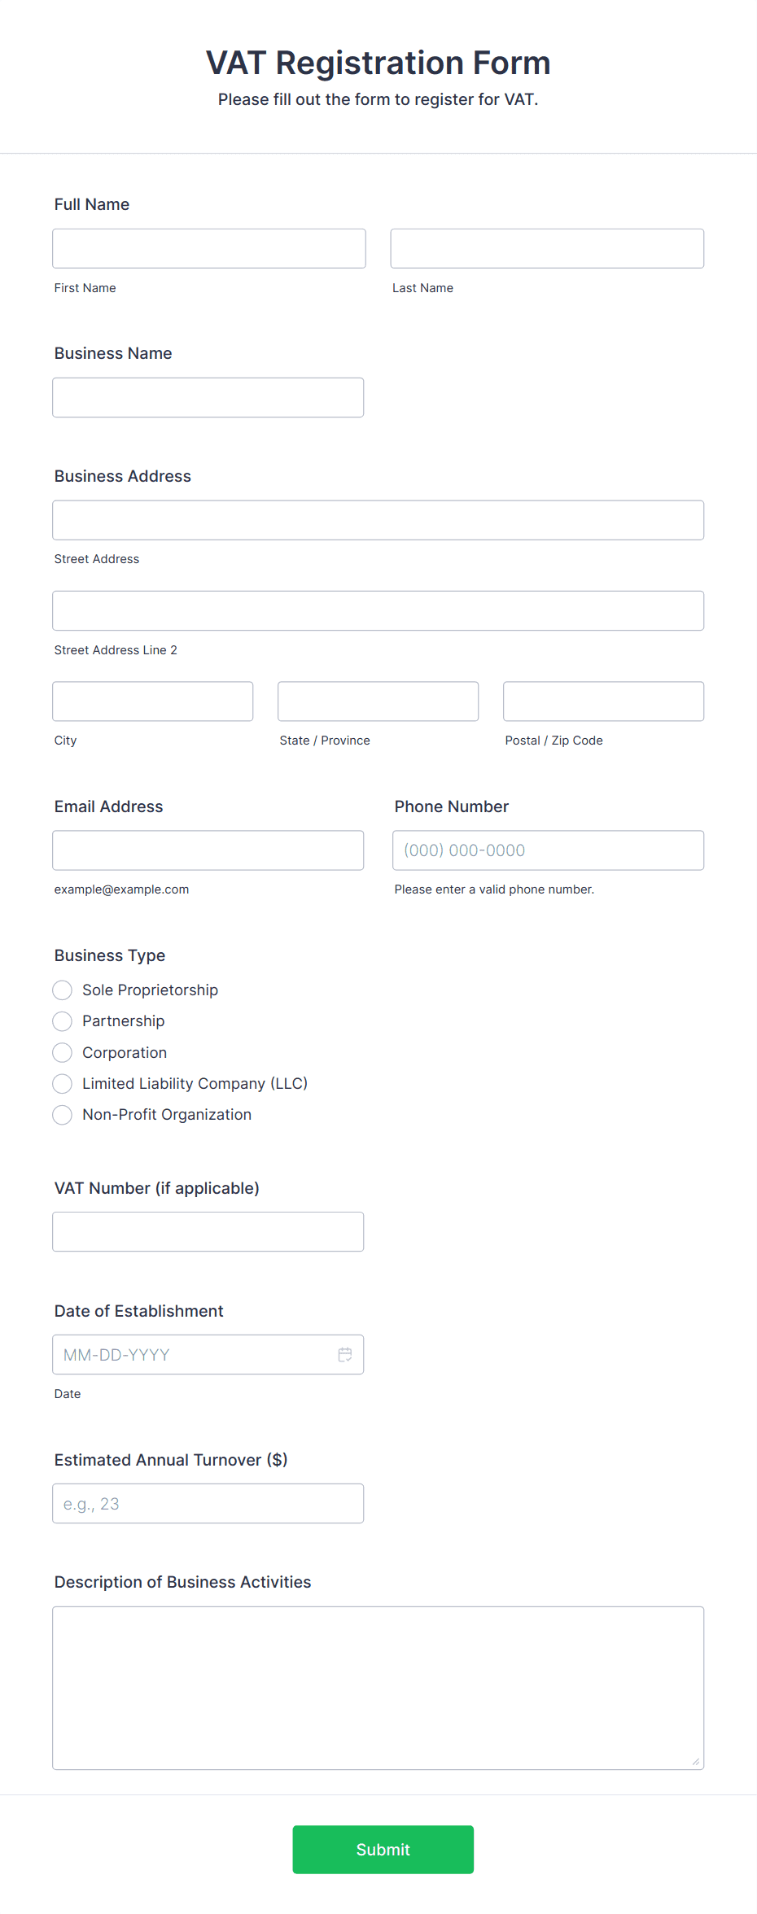Screen dimensions: 757x1914
Task: Open the calendar picker for Date of Establishment
Action: 344,1354
